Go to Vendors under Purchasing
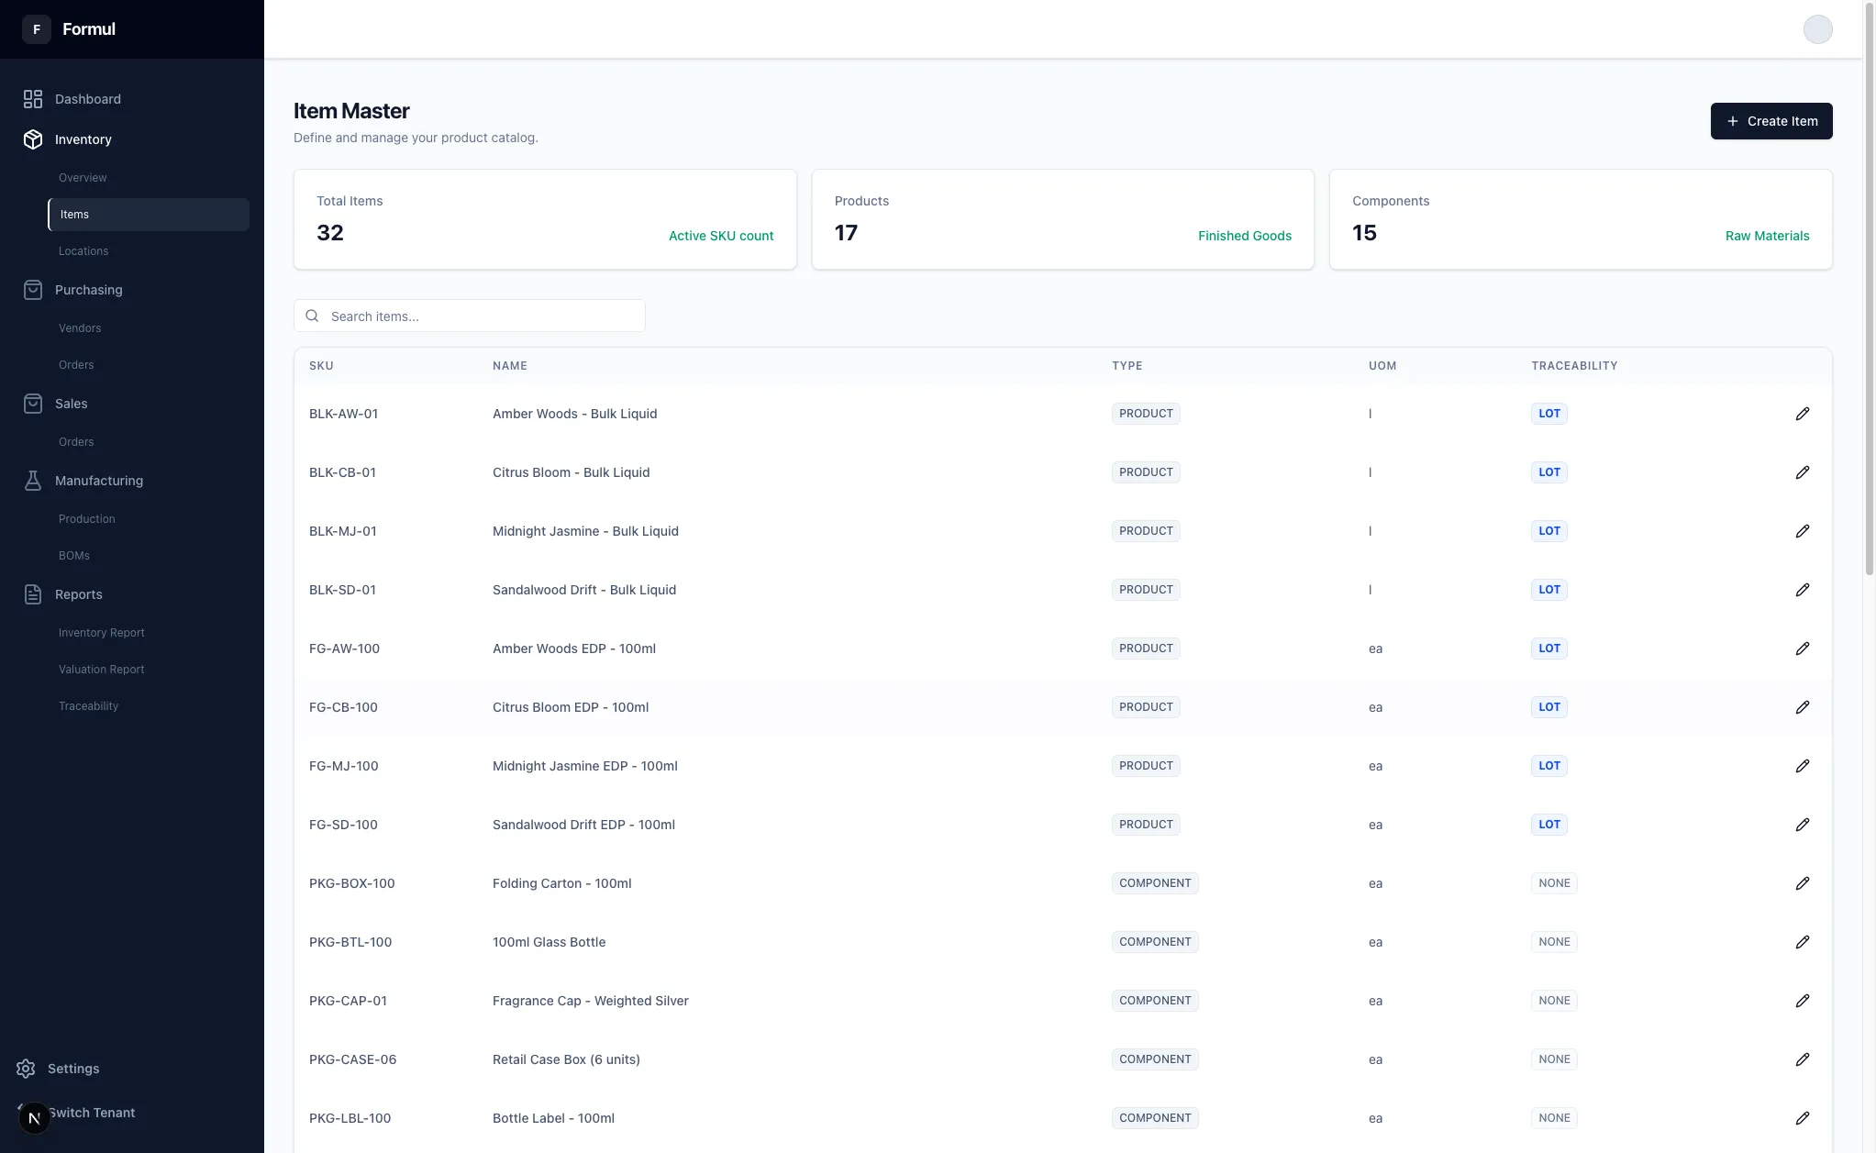Viewport: 1876px width, 1153px height. [x=80, y=328]
